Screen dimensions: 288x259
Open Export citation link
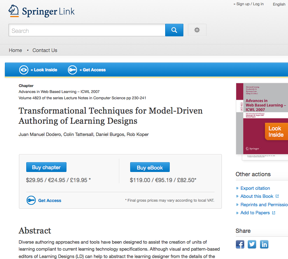[x=255, y=188]
